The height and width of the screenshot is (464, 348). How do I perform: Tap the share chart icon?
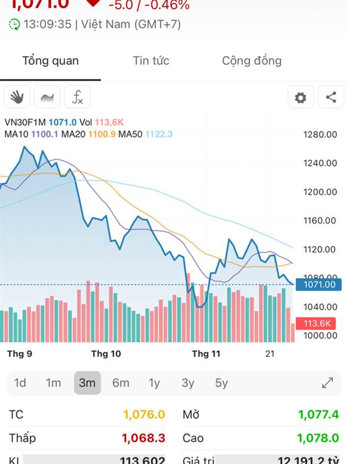click(x=331, y=97)
